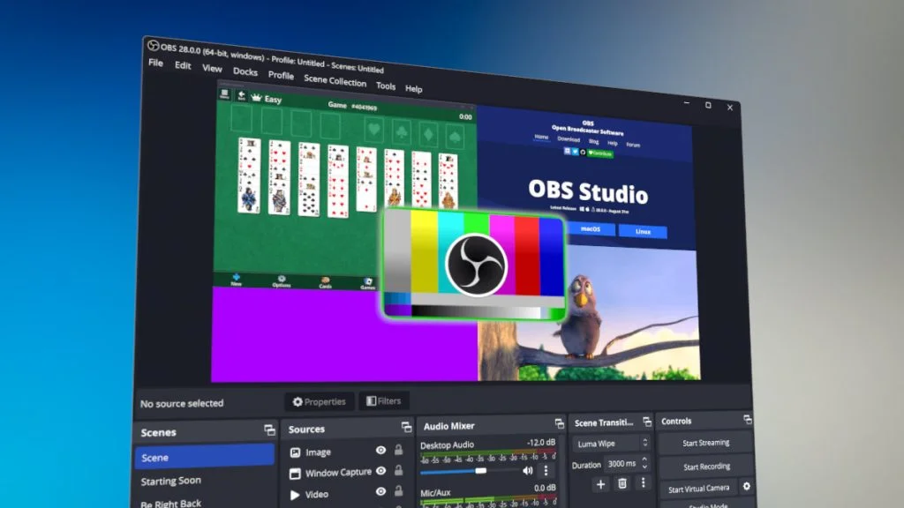
Task: Click the Solitaire New game icon in preview
Action: pos(236,280)
